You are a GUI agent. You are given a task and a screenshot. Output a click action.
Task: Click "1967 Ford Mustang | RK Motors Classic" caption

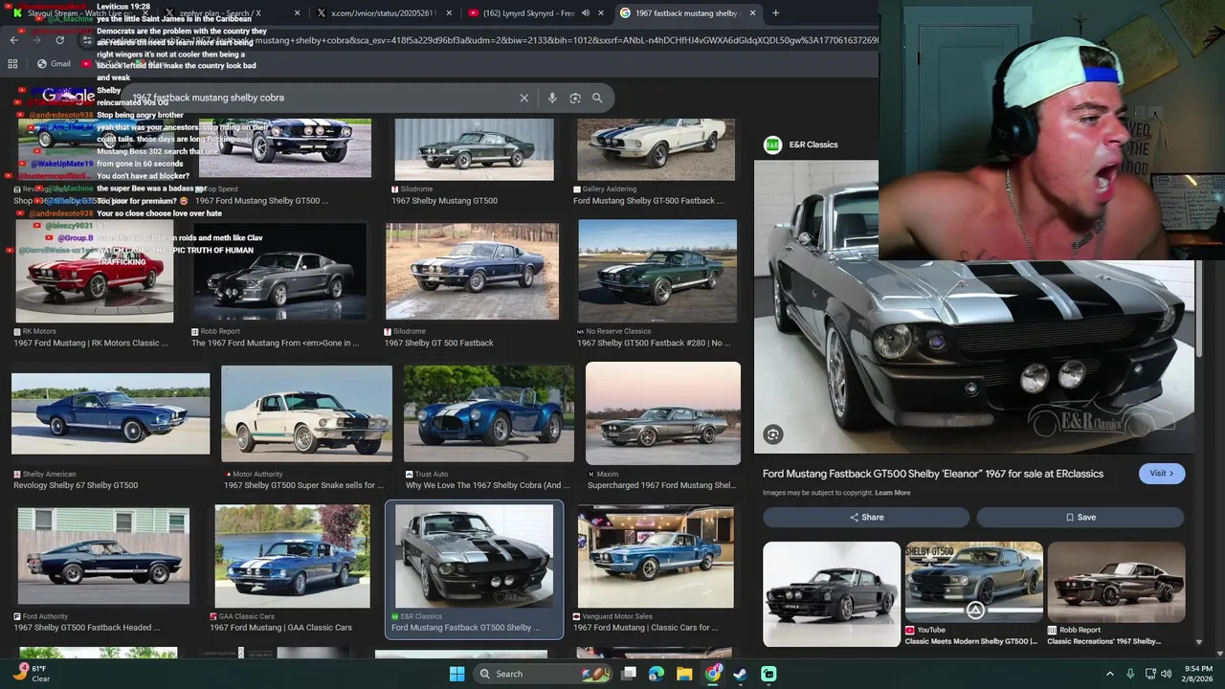coord(91,343)
